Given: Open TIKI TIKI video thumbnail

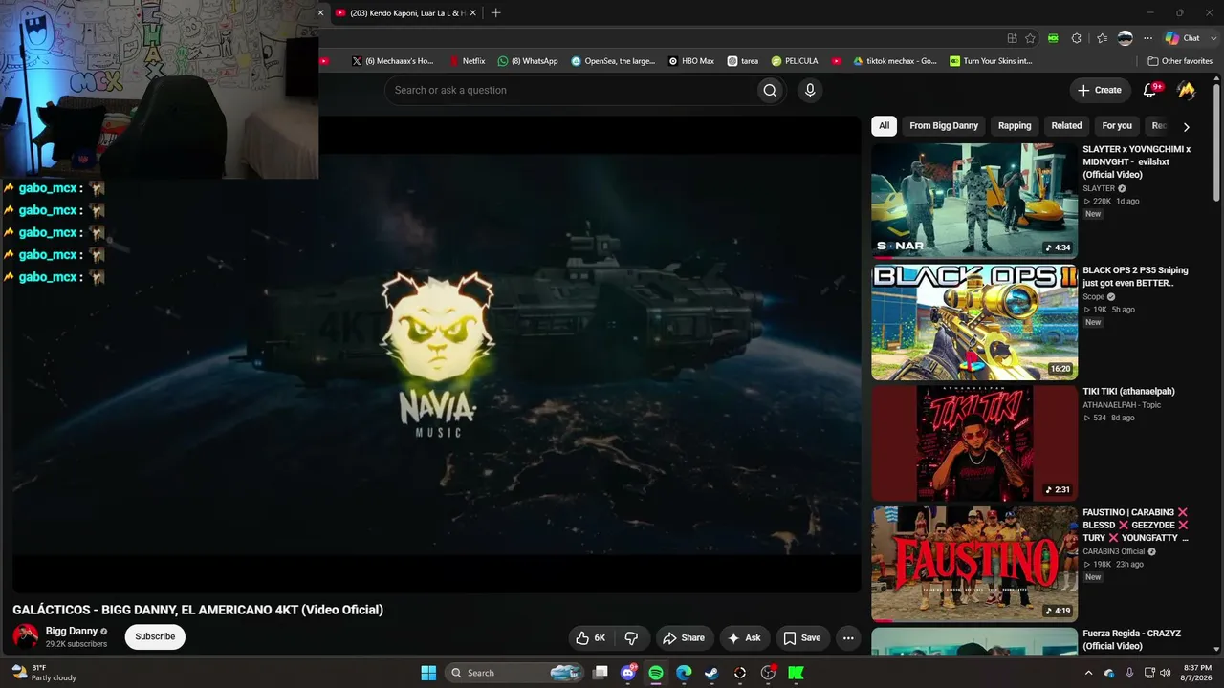Looking at the screenshot, I should 974,443.
